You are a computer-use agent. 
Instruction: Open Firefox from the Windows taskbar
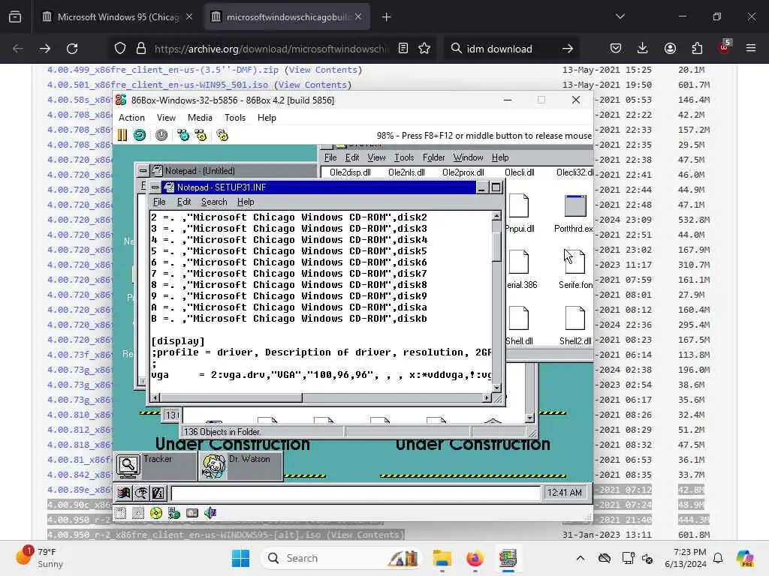click(x=475, y=558)
